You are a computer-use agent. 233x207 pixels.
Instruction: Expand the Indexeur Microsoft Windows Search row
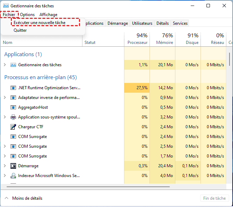tap(5, 176)
